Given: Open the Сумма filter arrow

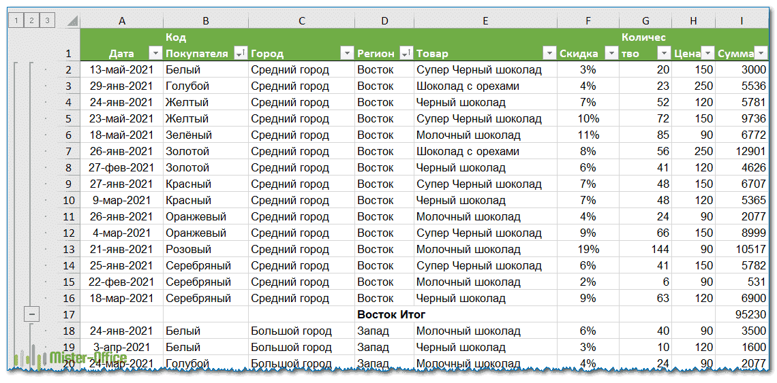Looking at the screenshot, I should pos(761,54).
